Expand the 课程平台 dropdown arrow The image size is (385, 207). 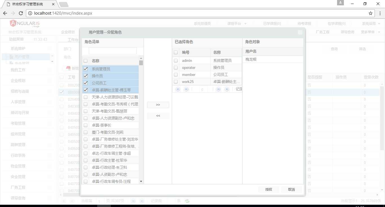coord(245,24)
